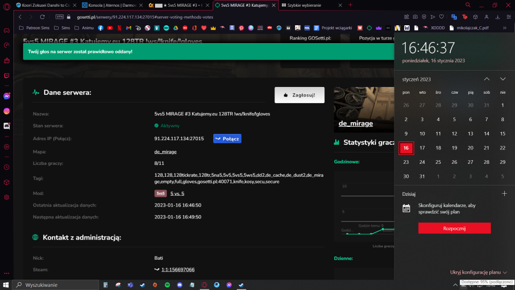Open Discord in the Opera sidebar
Screen dimensions: 515x290
(x=7, y=126)
